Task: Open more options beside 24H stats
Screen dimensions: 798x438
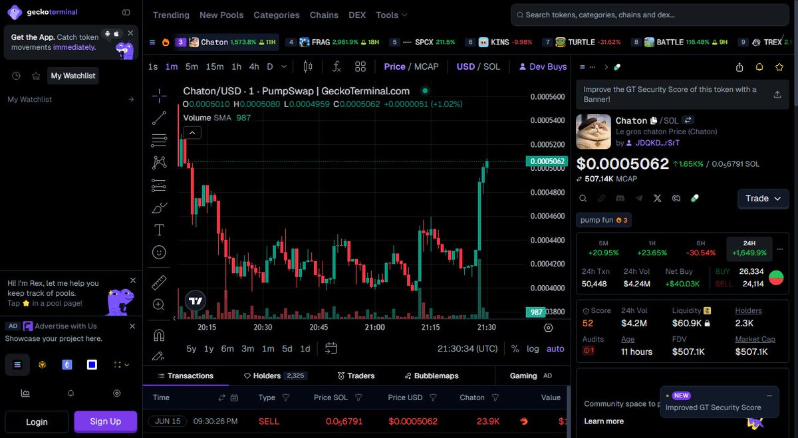Action: (780, 249)
